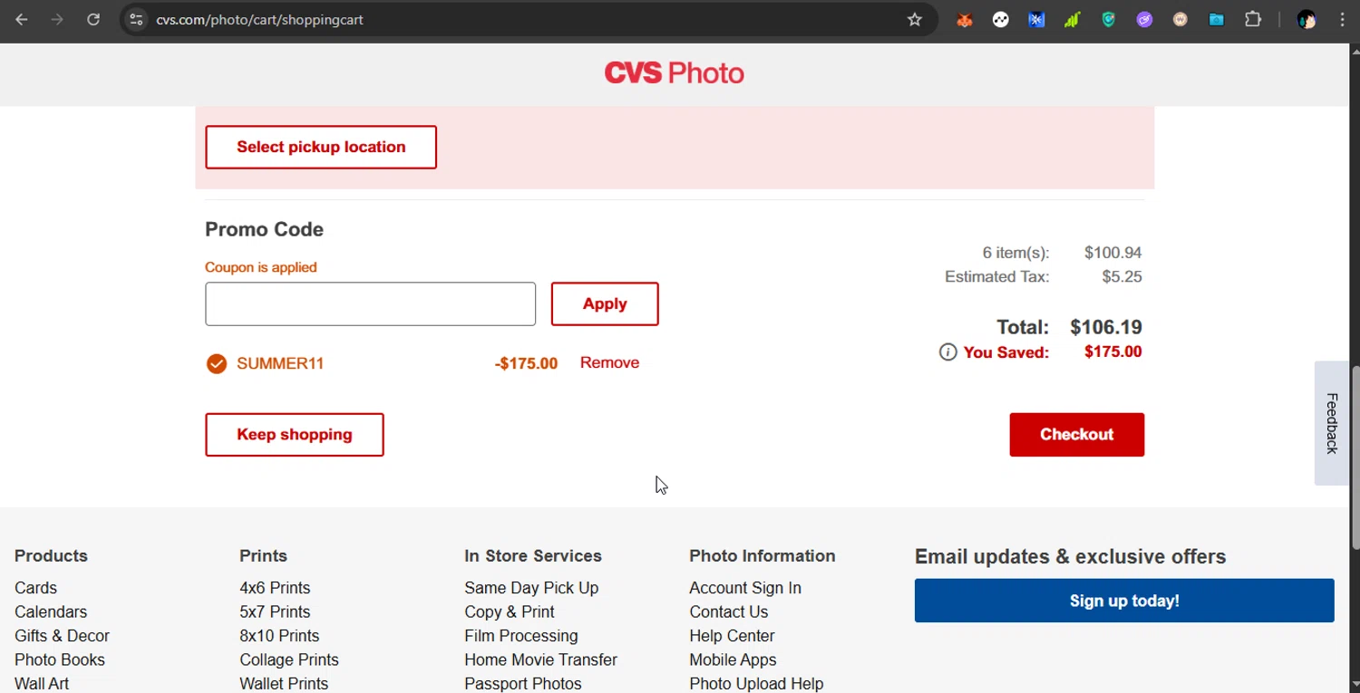This screenshot has width=1360, height=693.
Task: Click Keep shopping button
Action: pos(295,435)
